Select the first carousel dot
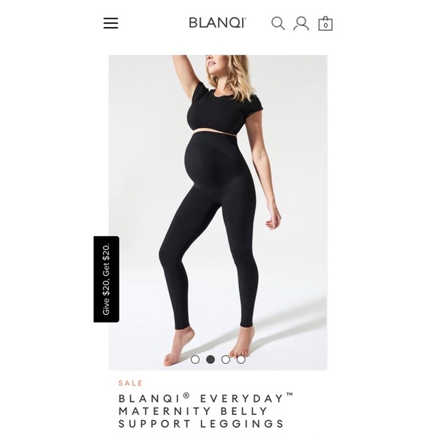 tap(195, 359)
